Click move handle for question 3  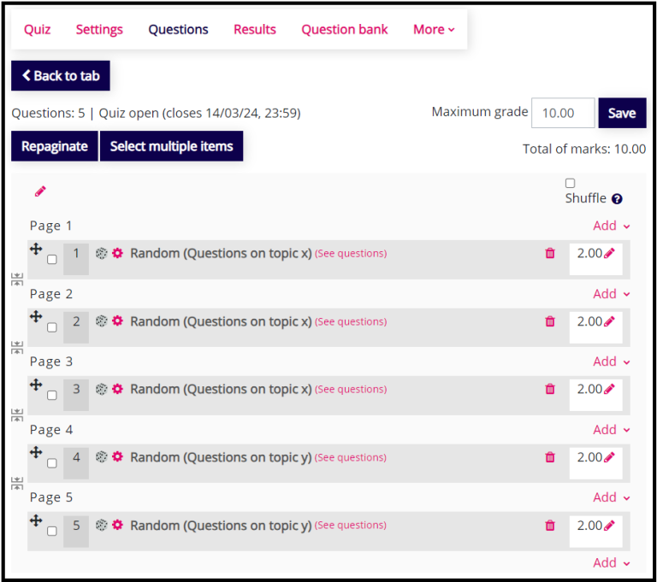click(36, 385)
